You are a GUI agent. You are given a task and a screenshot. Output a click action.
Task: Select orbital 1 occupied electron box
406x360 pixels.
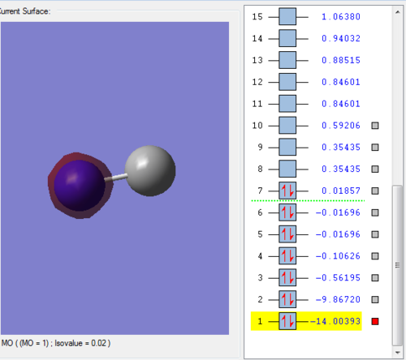(287, 321)
